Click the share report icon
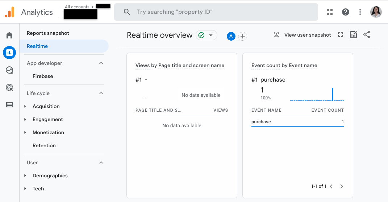The height and width of the screenshot is (202, 388). (367, 34)
